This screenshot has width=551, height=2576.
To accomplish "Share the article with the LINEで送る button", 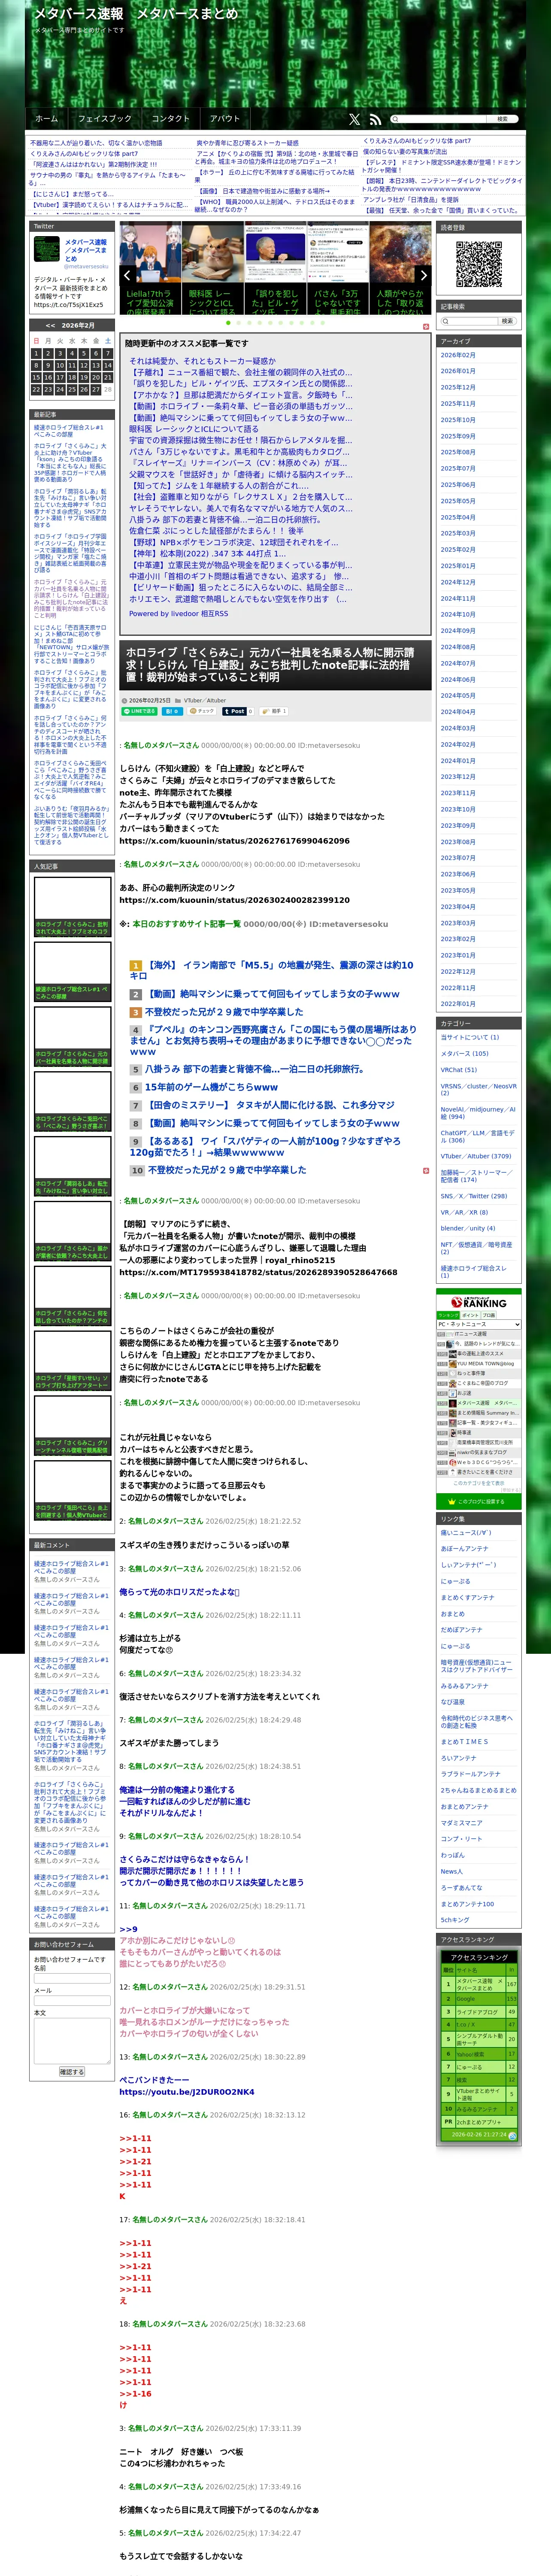I will (x=140, y=711).
